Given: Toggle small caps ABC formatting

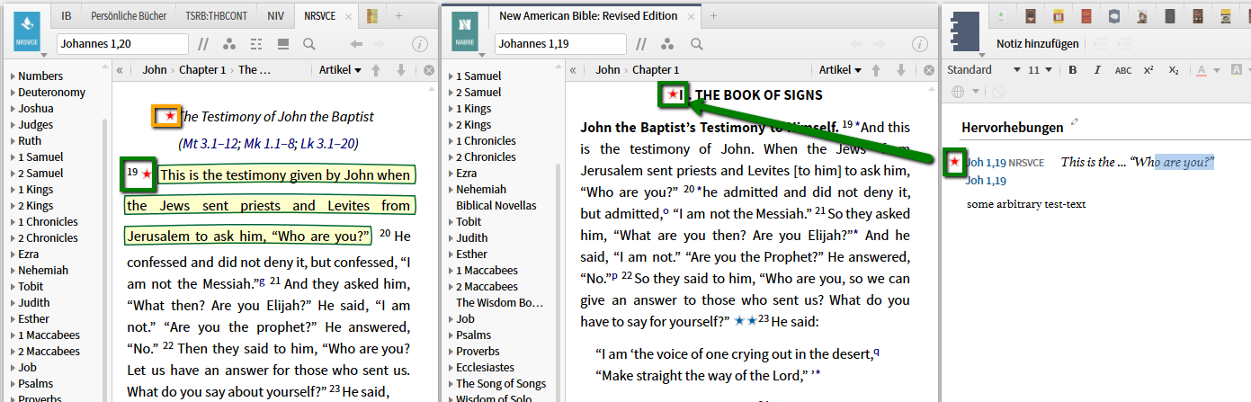Looking at the screenshot, I should click(x=1123, y=70).
